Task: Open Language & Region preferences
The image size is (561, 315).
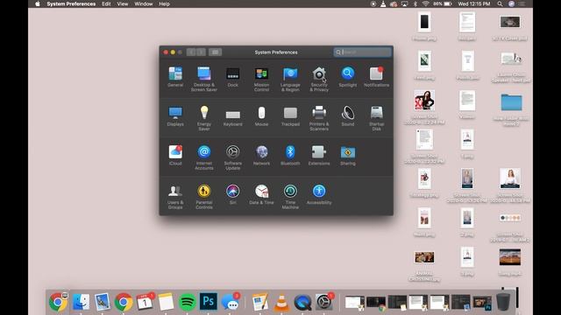Action: 290,79
